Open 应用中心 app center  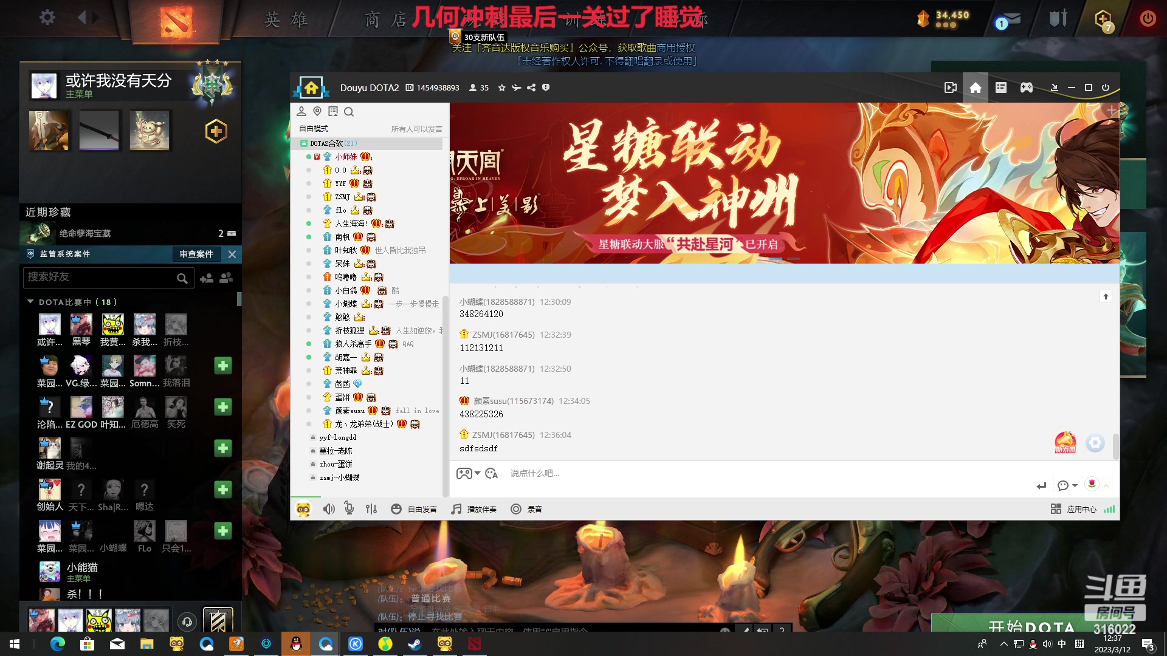click(1073, 509)
